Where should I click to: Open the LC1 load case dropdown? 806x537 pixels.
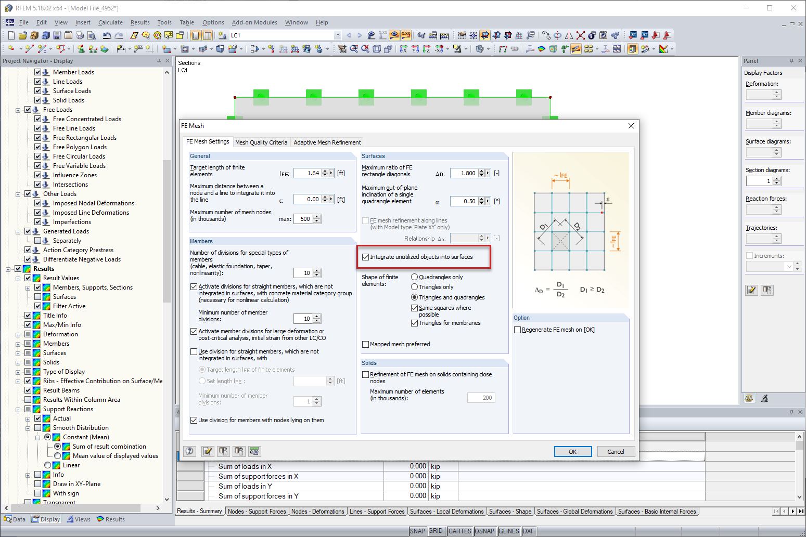[338, 35]
